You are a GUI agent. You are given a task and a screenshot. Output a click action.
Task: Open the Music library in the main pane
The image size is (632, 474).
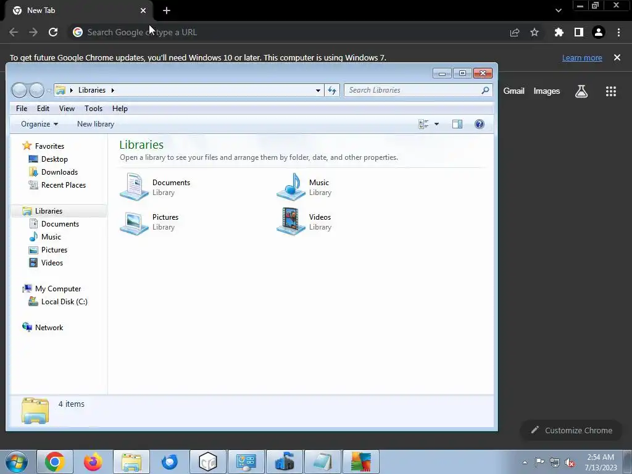pyautogui.click(x=304, y=187)
